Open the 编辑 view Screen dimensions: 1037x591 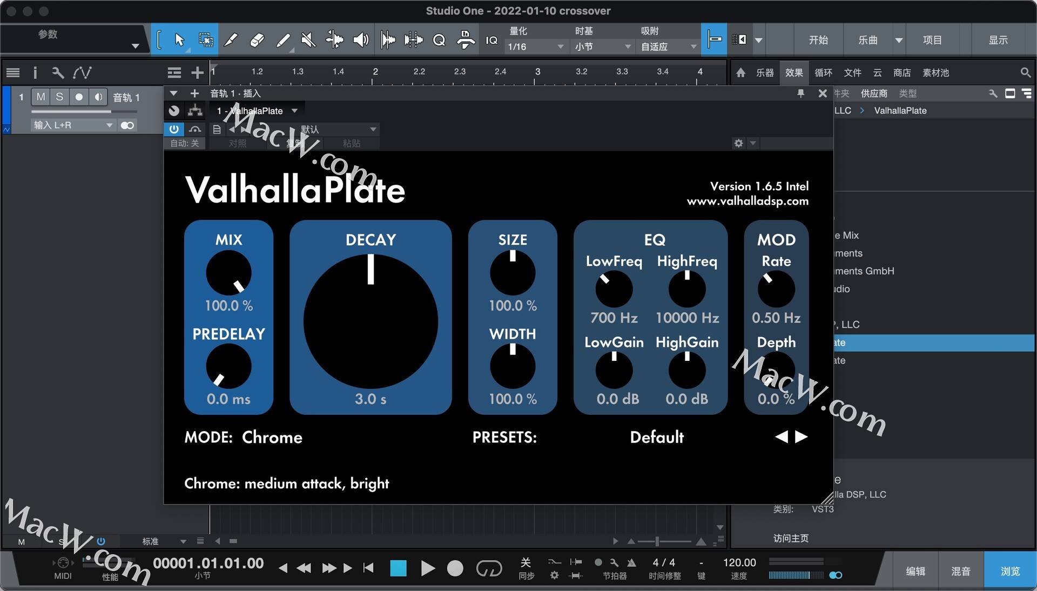click(x=915, y=571)
